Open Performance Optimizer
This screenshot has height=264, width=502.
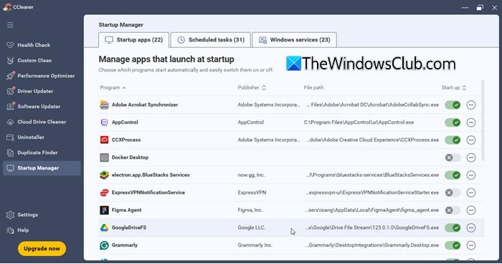point(42,76)
